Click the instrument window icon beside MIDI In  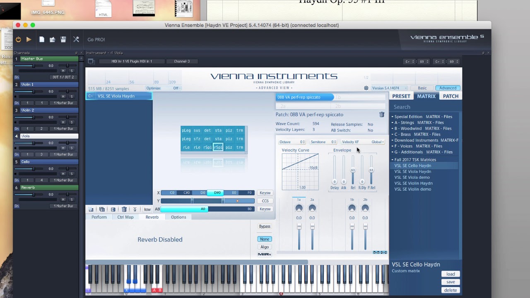tap(91, 61)
